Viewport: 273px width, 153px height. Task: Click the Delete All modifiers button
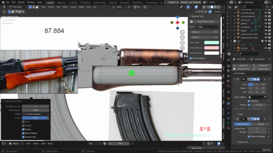[261, 65]
